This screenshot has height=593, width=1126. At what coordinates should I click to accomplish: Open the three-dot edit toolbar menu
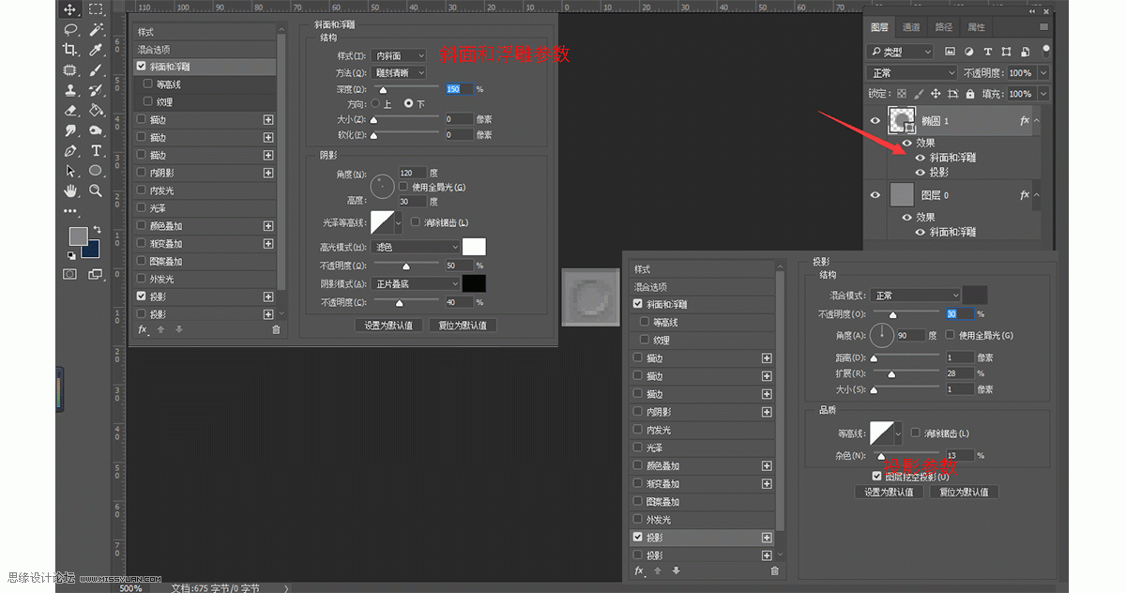(70, 210)
